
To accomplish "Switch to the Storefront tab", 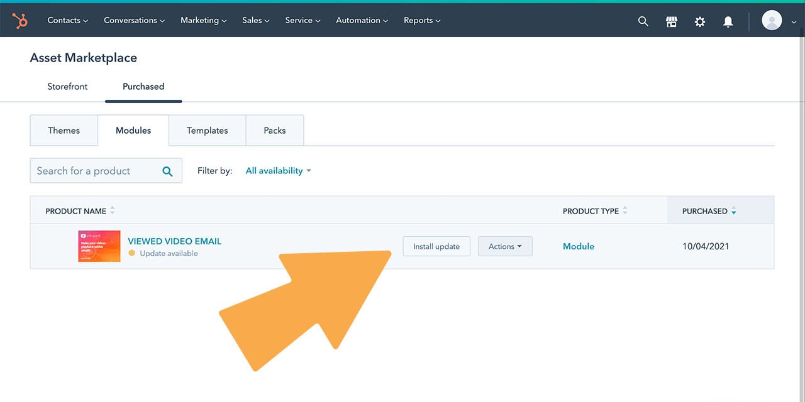I will pos(67,87).
